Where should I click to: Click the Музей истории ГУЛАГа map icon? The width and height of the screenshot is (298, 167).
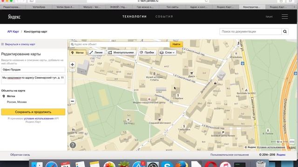tap(154, 74)
